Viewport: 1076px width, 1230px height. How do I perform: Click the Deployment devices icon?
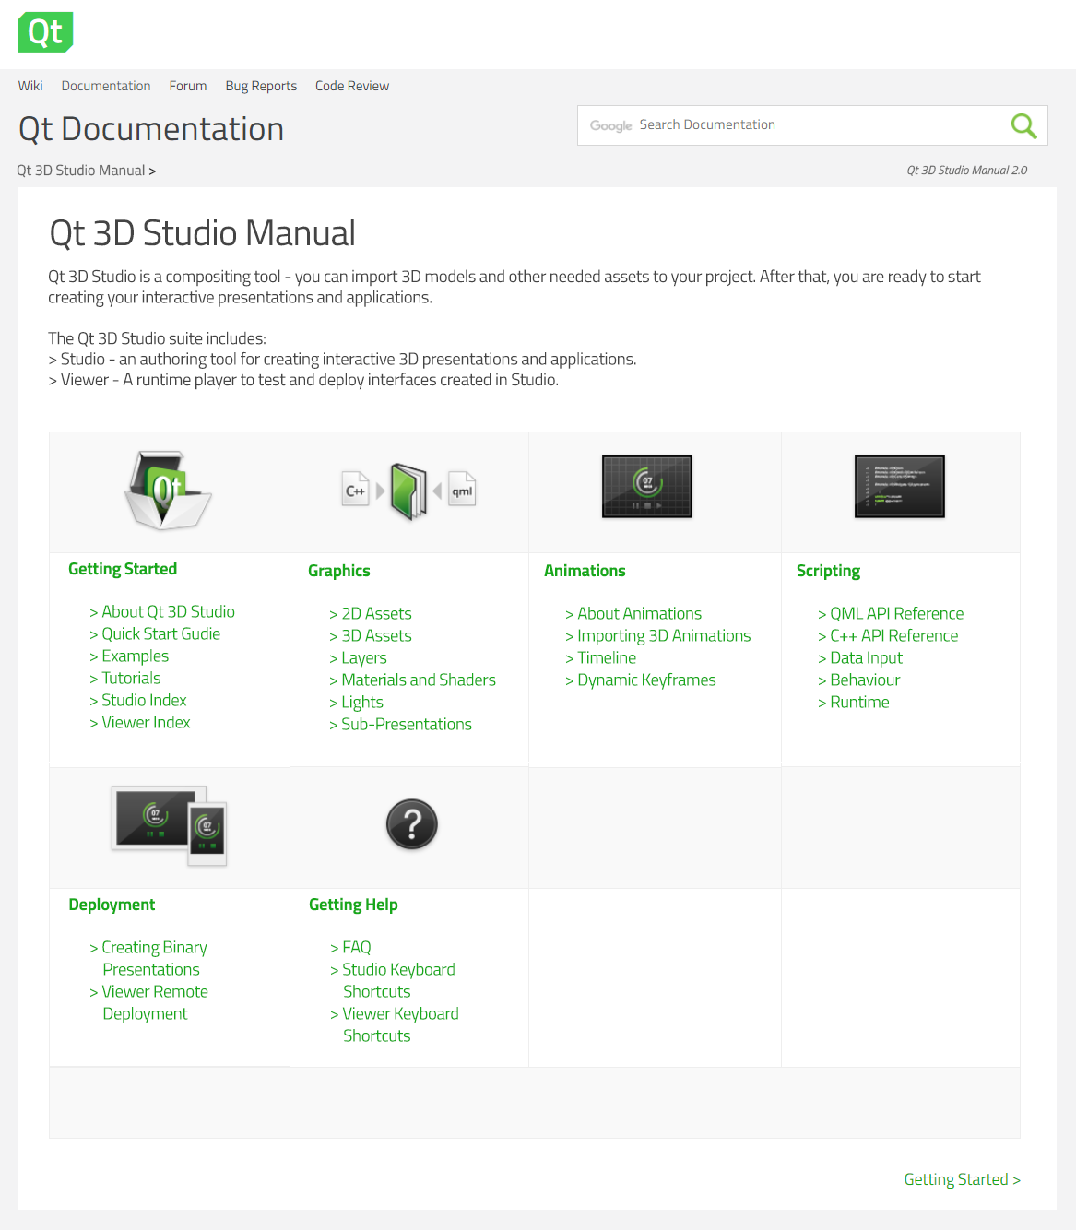point(170,825)
